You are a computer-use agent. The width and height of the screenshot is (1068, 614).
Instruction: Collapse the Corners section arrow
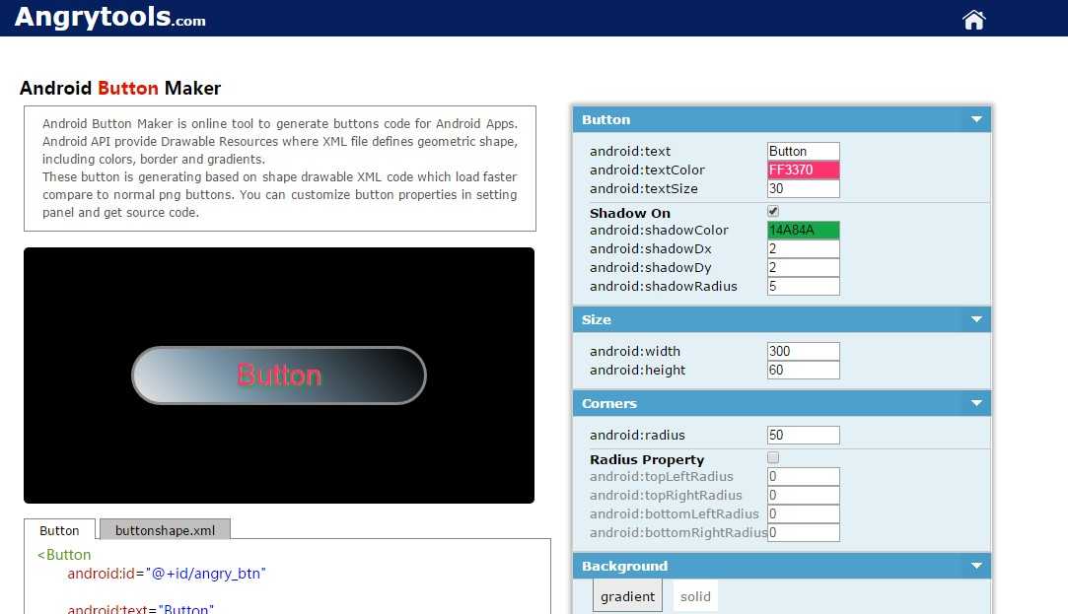976,403
